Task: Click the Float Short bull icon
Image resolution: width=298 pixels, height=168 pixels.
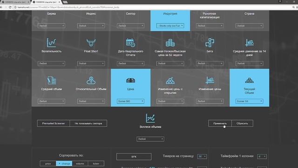Action: pyautogui.click(x=91, y=42)
